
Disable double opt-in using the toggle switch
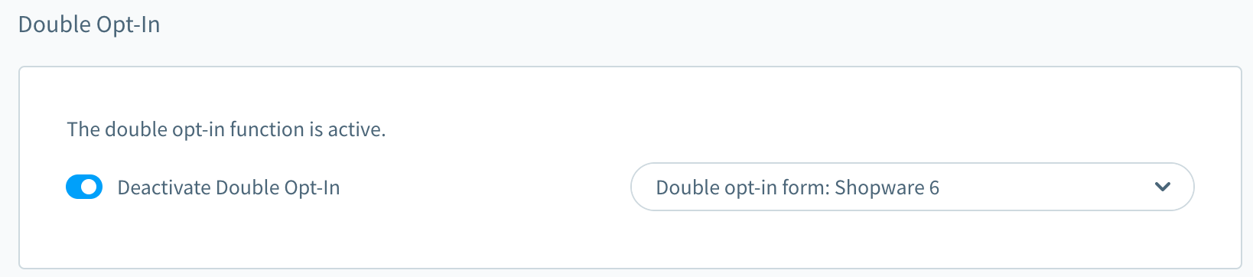pyautogui.click(x=84, y=187)
